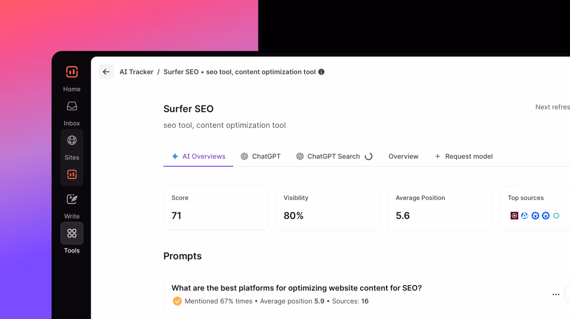Click the teal circle top source icon
This screenshot has width=570, height=319.
[x=556, y=216]
